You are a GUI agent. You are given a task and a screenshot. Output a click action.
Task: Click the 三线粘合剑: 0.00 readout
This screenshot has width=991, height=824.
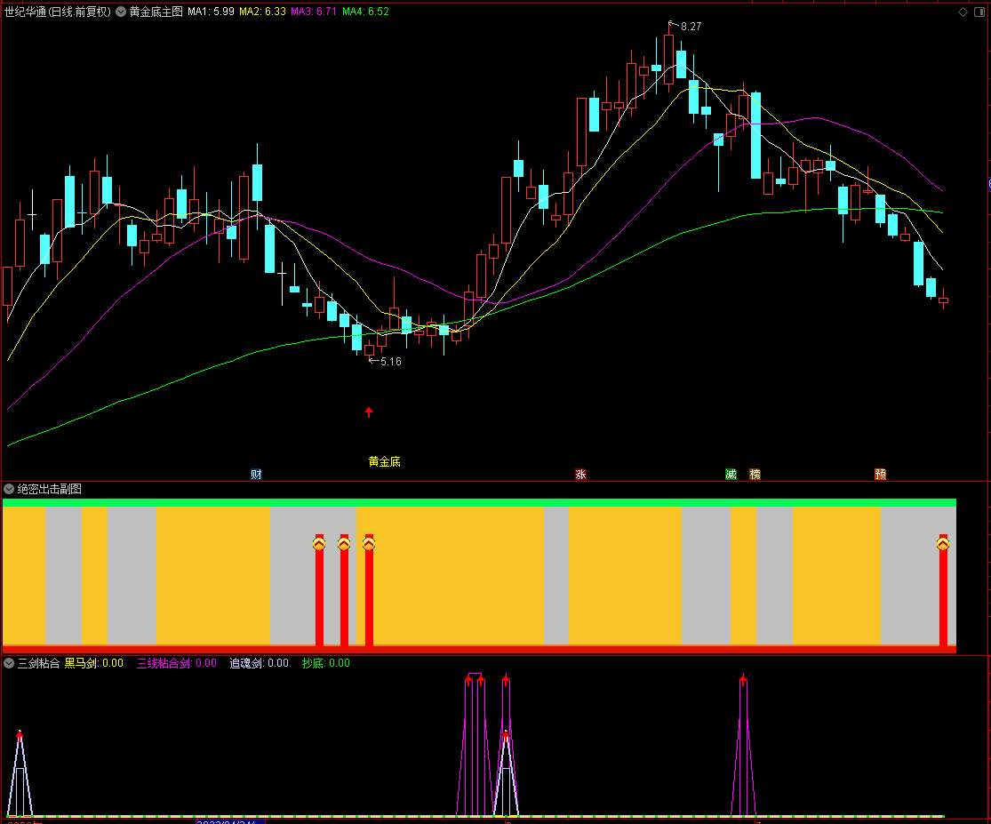point(177,663)
